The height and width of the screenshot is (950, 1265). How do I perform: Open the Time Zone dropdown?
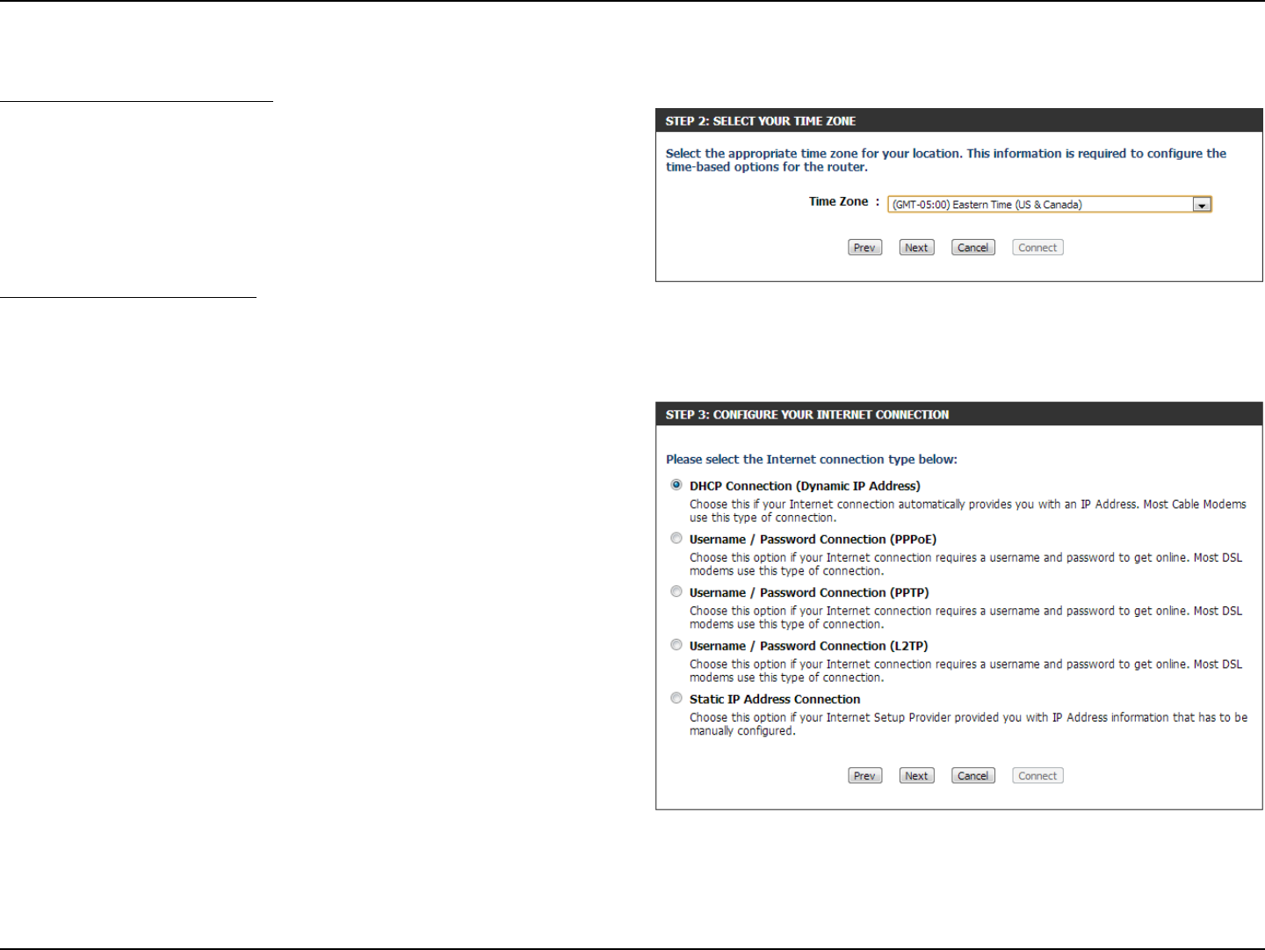coord(1050,205)
